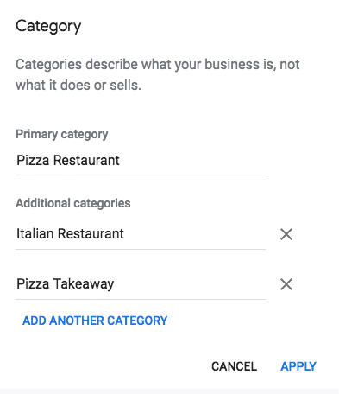
Task: Apply the category changes
Action: (x=298, y=366)
